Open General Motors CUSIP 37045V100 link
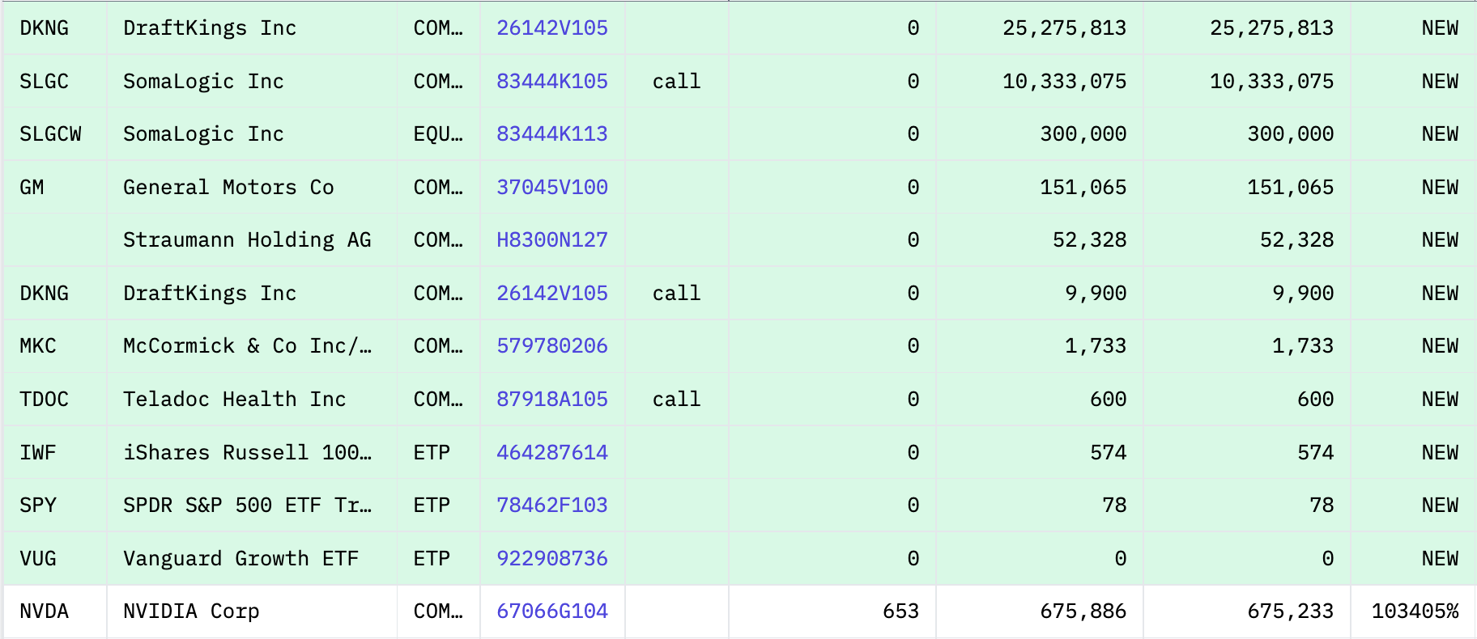The height and width of the screenshot is (639, 1477). click(x=551, y=188)
